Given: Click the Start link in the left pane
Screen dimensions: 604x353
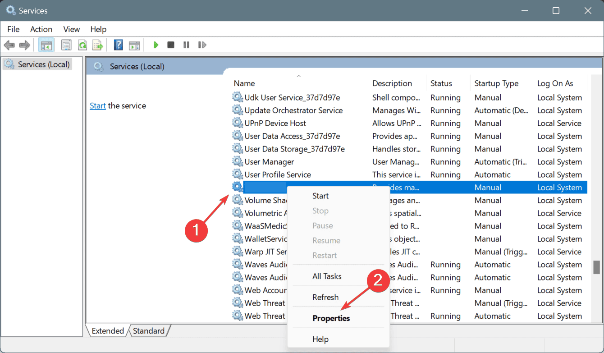Looking at the screenshot, I should click(x=98, y=106).
